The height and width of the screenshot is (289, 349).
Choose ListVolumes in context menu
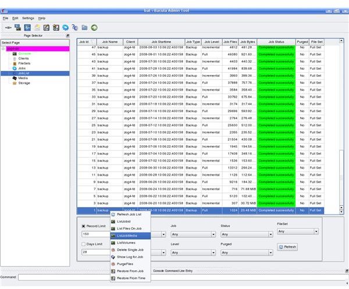coord(130,242)
